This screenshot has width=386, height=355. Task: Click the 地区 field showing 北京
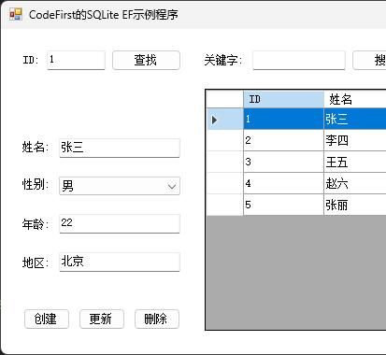point(120,262)
